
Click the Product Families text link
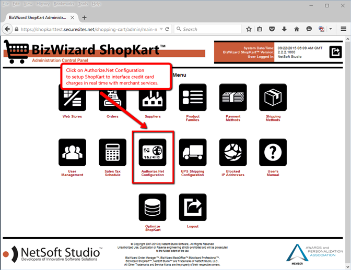tap(193, 118)
